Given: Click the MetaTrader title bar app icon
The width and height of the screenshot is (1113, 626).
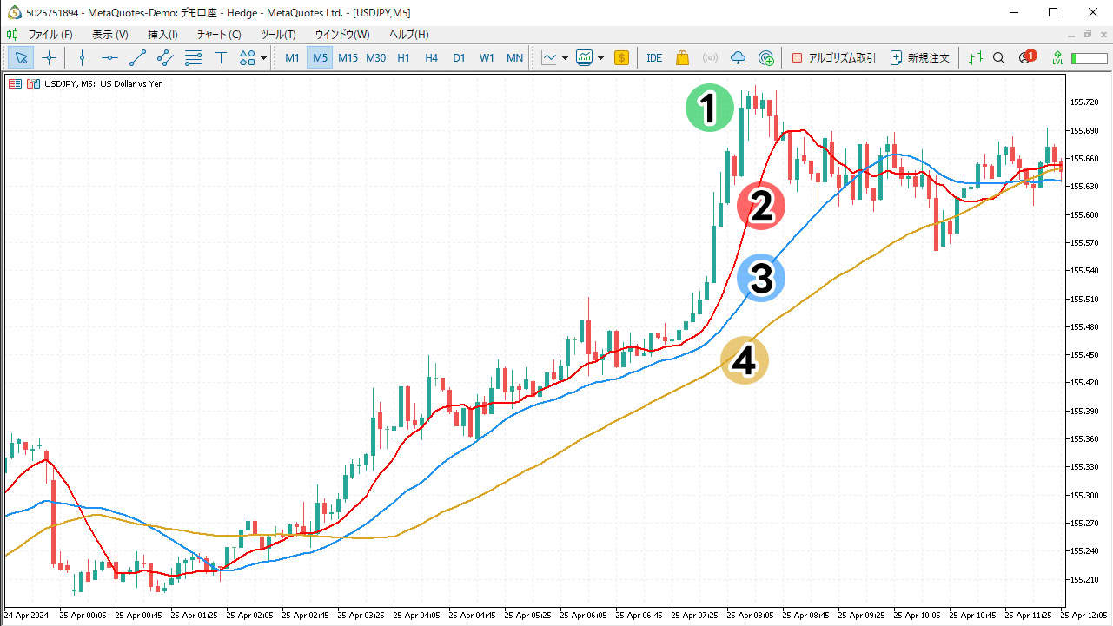Looking at the screenshot, I should 13,12.
